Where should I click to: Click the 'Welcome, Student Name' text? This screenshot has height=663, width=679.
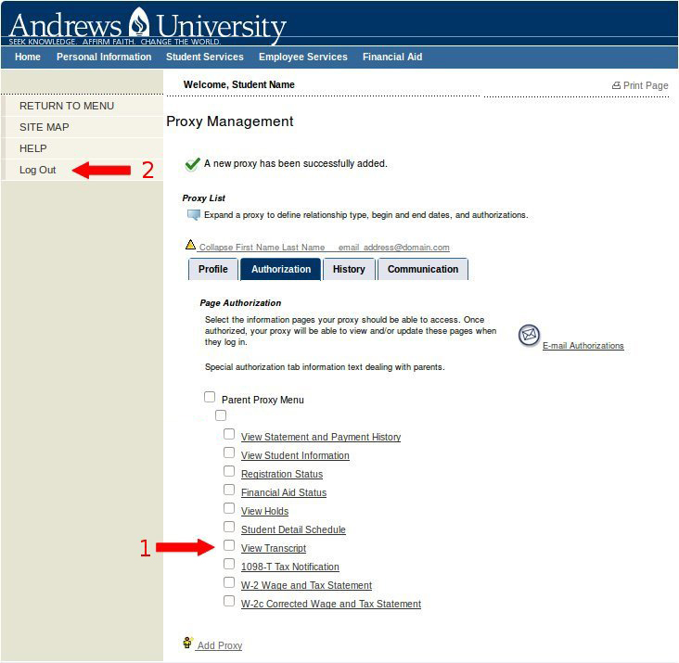click(x=239, y=84)
